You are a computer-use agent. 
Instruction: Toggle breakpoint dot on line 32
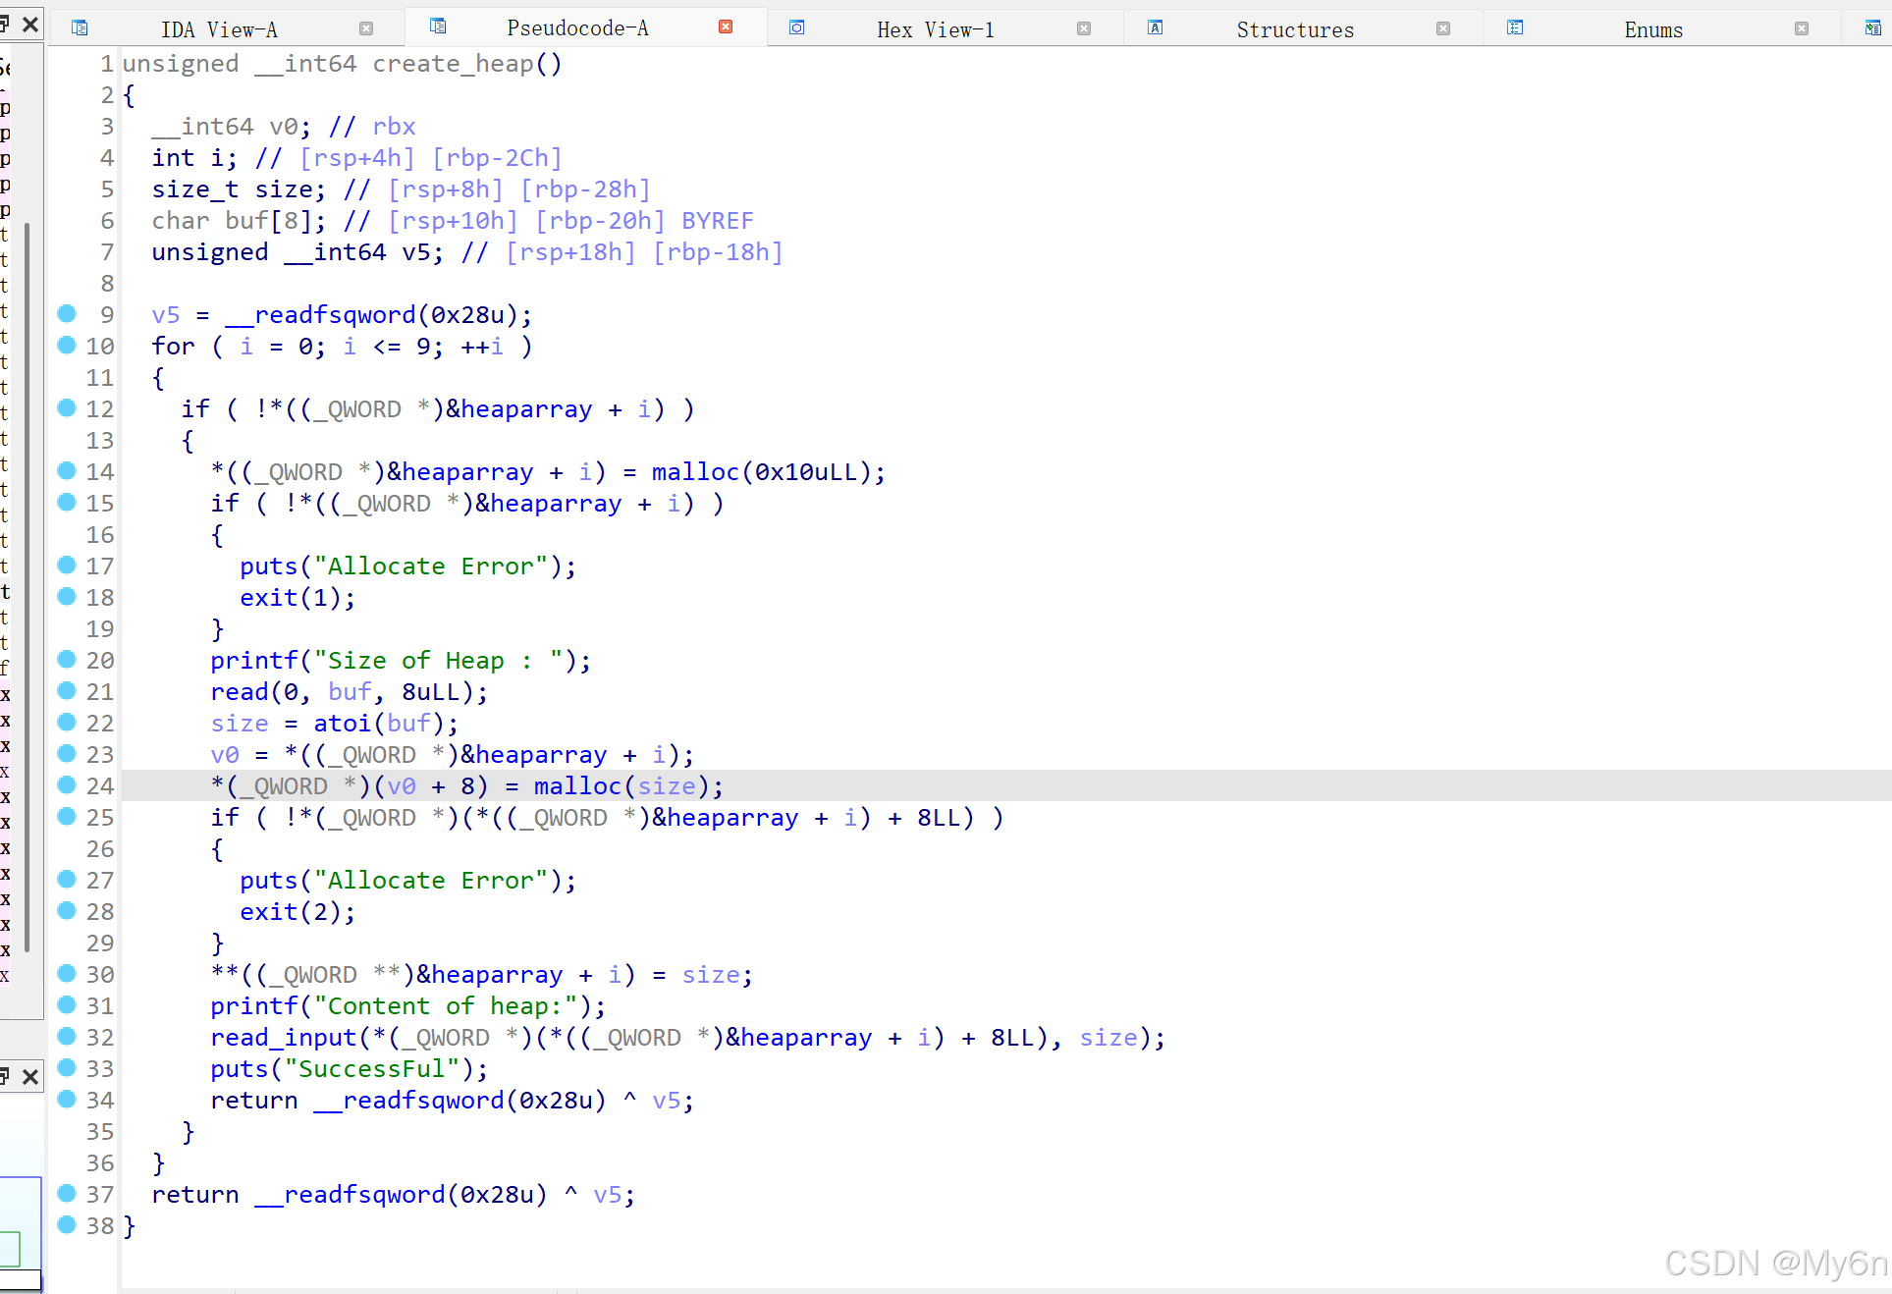pos(67,1037)
